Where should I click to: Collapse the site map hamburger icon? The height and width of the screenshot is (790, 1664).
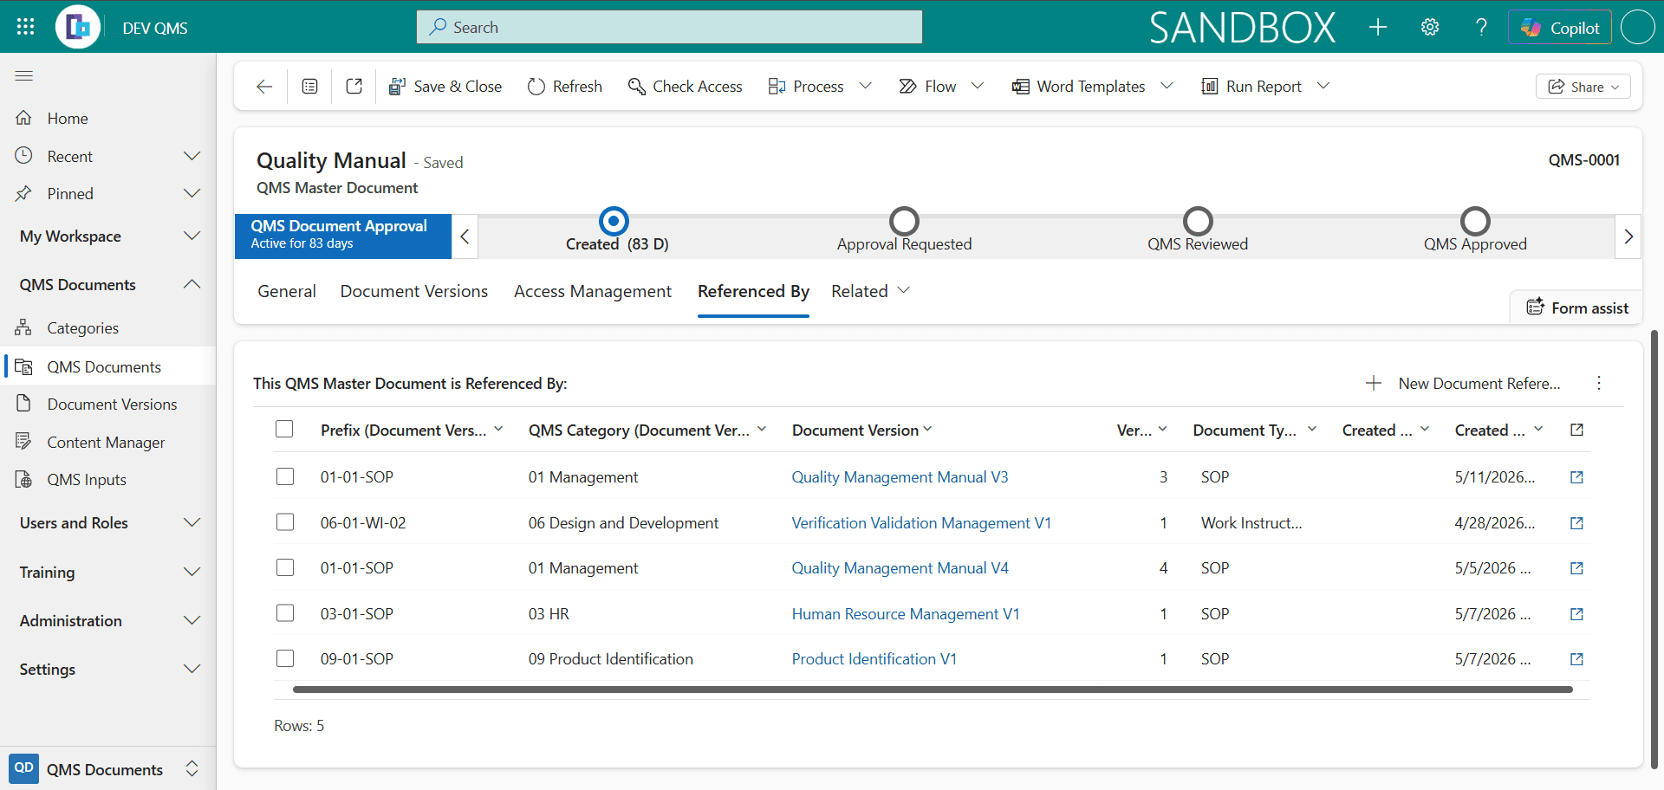[x=24, y=76]
